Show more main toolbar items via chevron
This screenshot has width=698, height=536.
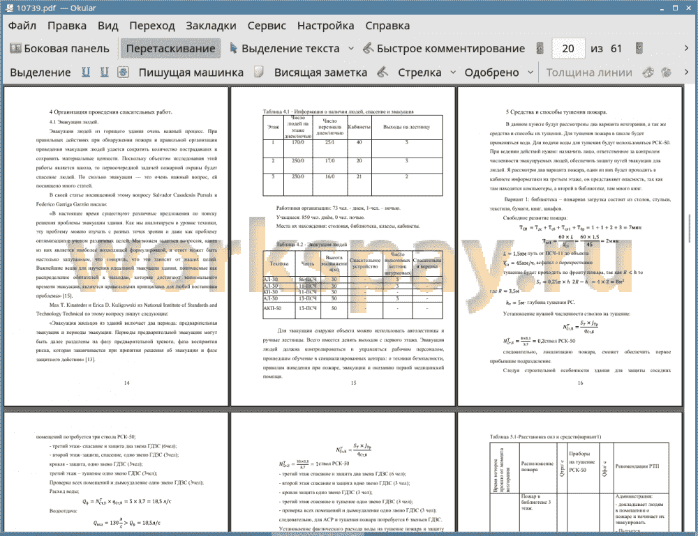[686, 48]
